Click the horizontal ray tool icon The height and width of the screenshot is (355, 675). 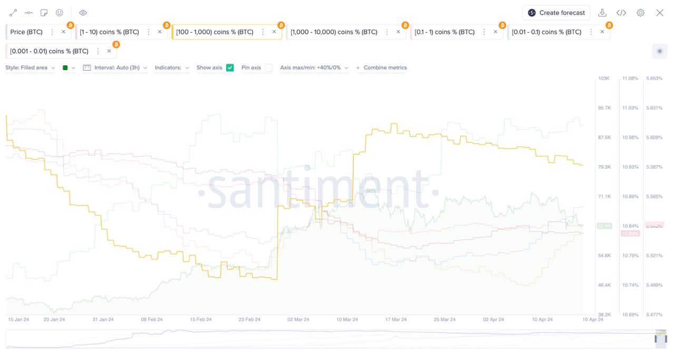coord(28,13)
